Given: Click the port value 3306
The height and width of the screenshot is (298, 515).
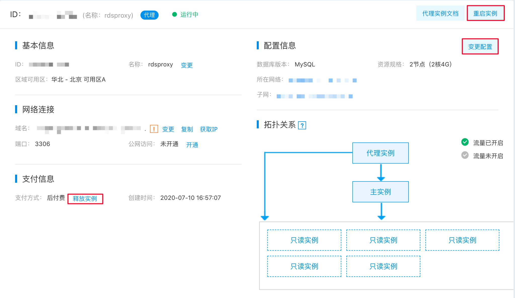Looking at the screenshot, I should pyautogui.click(x=43, y=144).
